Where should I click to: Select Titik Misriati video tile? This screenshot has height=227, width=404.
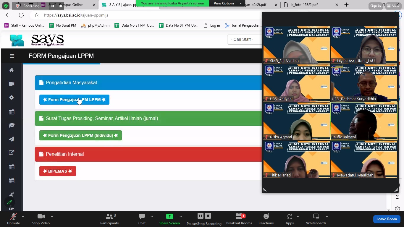point(296,159)
